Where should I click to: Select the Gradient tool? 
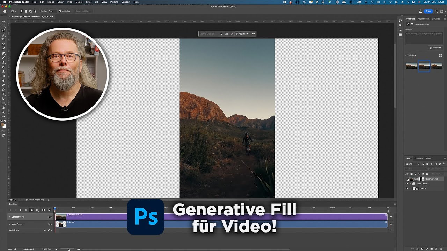[x=3, y=76]
